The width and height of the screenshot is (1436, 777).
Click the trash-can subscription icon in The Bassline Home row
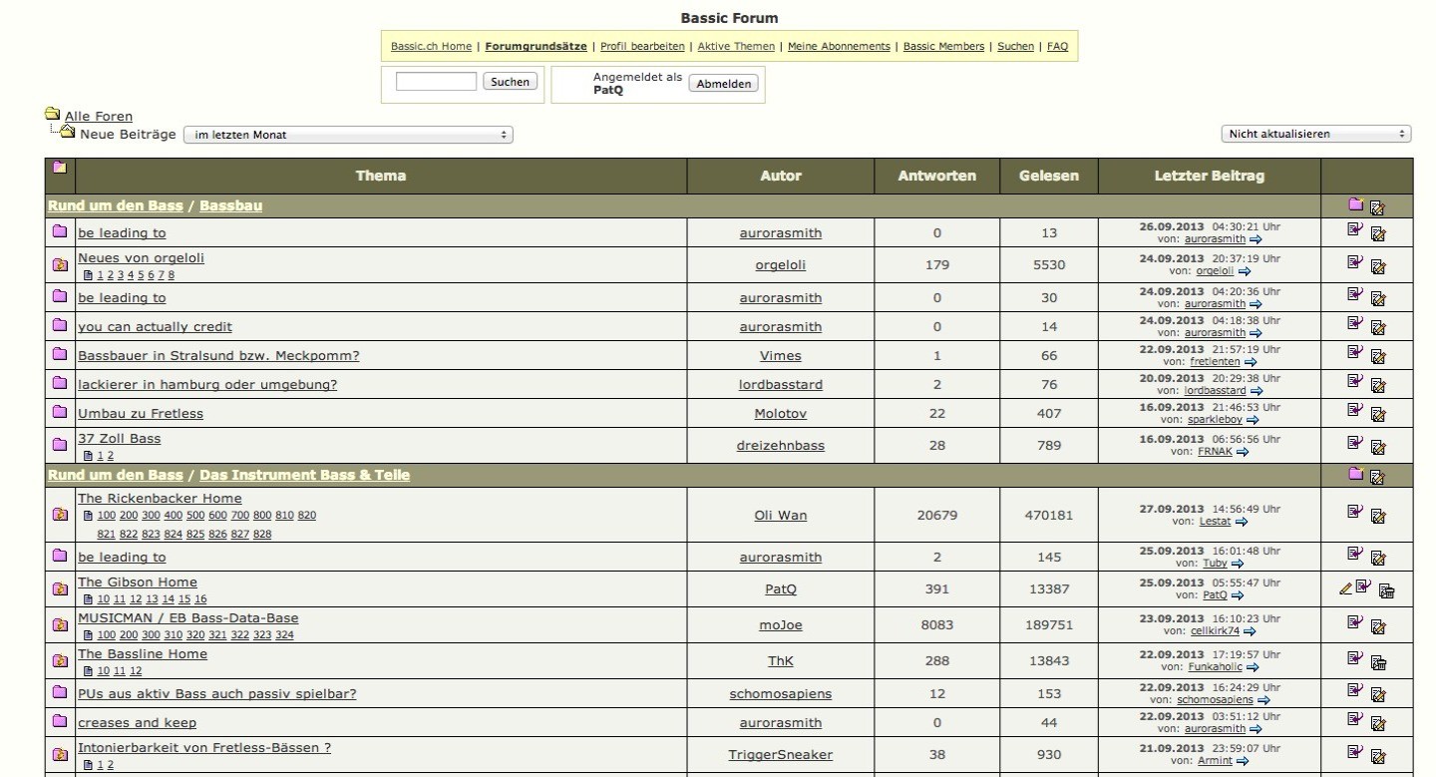[1378, 661]
